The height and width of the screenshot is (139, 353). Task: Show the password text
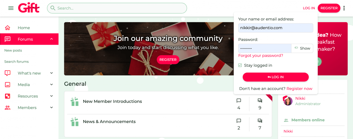click(302, 48)
